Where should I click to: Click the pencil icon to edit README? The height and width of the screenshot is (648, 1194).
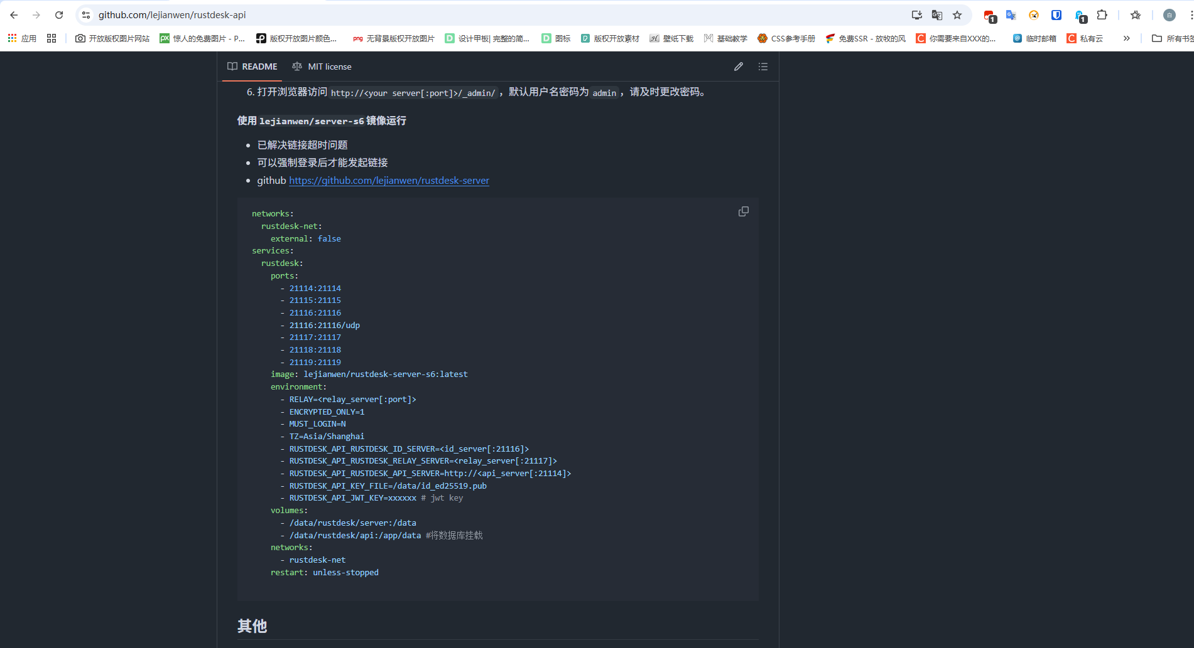tap(739, 66)
